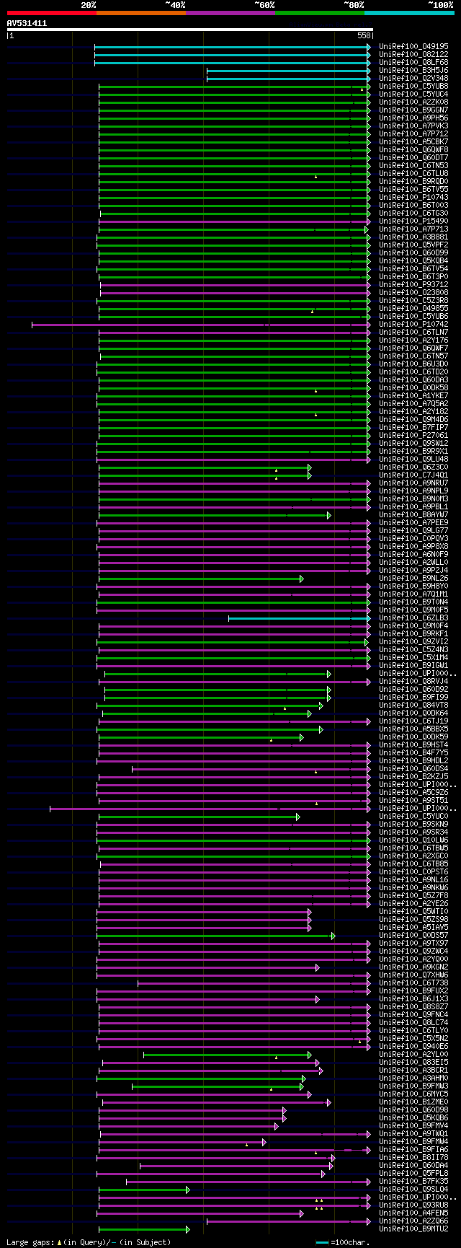The image size is (461, 1248).
Task: Click the UniRef100_A3B881 label
Action: (x=413, y=237)
